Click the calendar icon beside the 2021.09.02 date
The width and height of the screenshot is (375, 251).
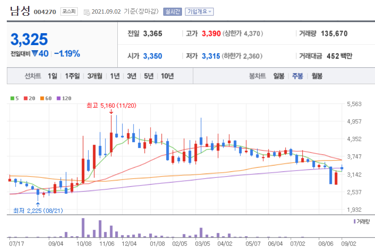pyautogui.click(x=87, y=11)
